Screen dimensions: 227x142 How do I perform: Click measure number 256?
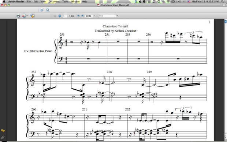click(x=148, y=34)
